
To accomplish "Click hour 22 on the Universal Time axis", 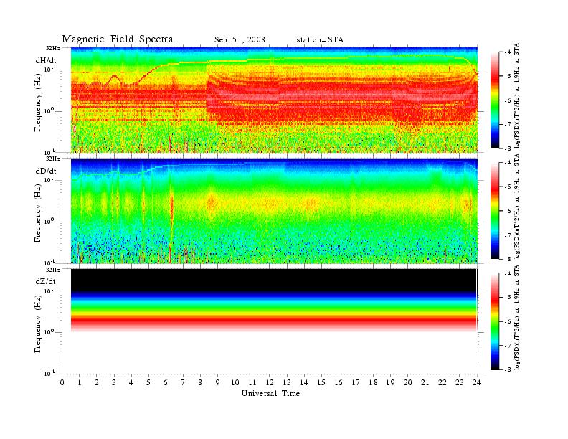I will 442,382.
